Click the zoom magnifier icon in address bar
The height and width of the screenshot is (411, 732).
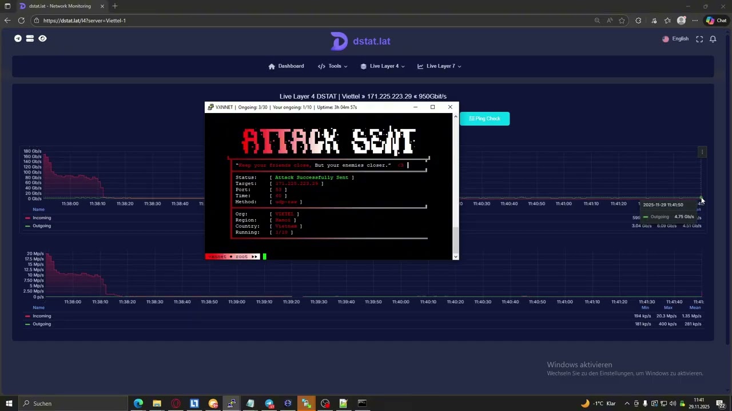click(x=597, y=21)
